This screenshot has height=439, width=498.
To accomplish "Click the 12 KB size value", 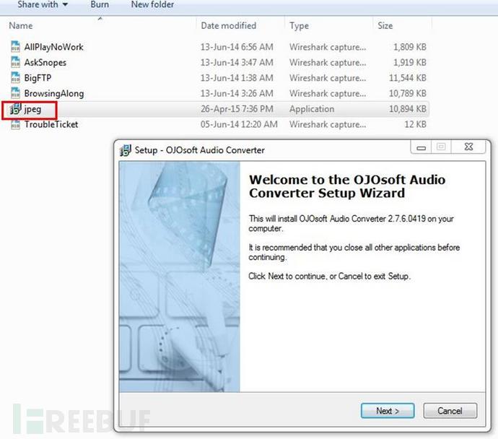I will [415, 124].
